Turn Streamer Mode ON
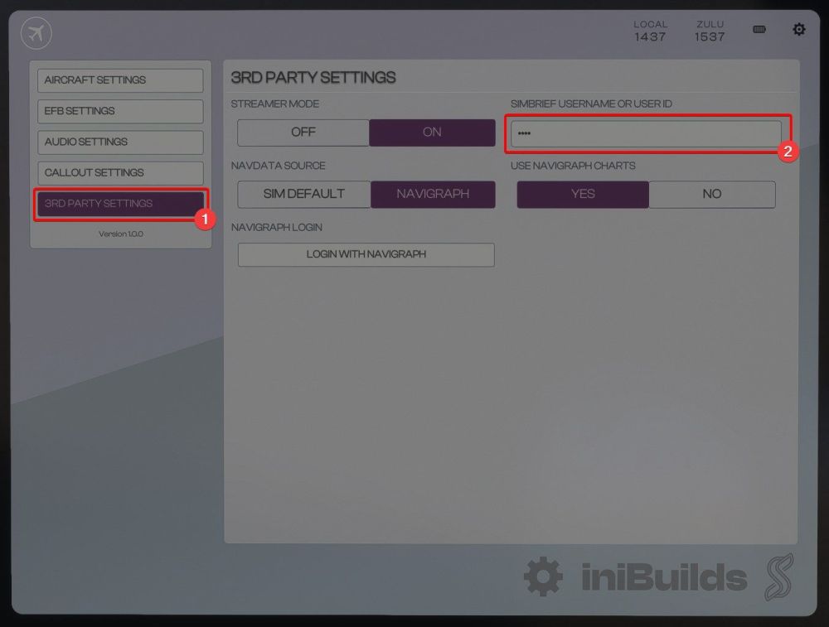The height and width of the screenshot is (627, 829). [432, 132]
